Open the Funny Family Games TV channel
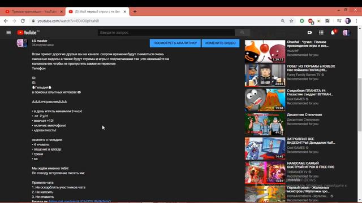The height and width of the screenshot is (203, 362). [303, 75]
